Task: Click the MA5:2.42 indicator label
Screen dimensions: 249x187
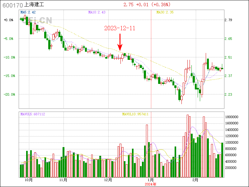Action: (x=28, y=12)
